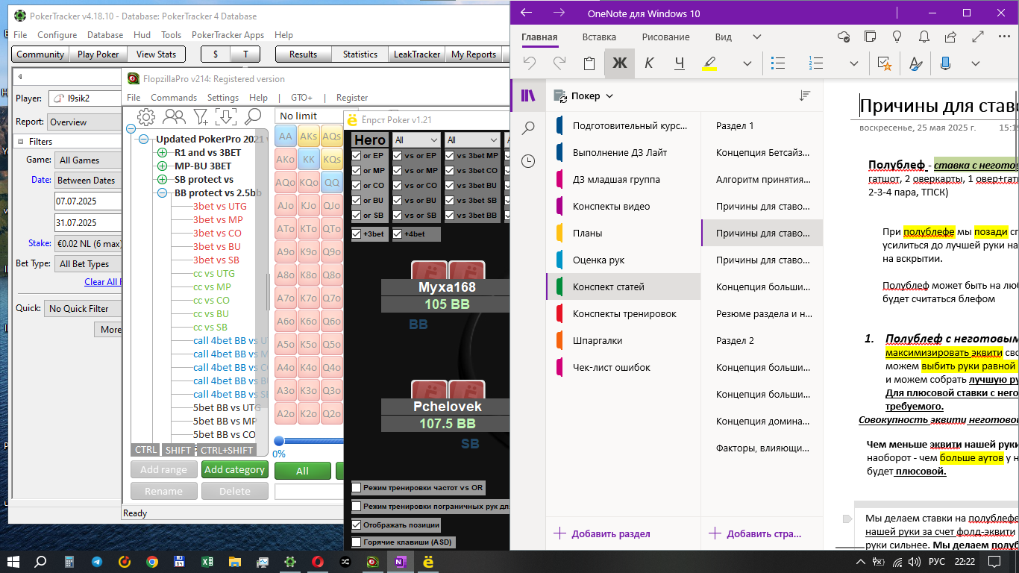Open OneNote tips lightbulb icon
Viewport: 1019px width, 573px height.
(x=897, y=37)
